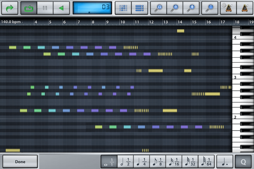Pause playback with the pause button

click(45, 8)
